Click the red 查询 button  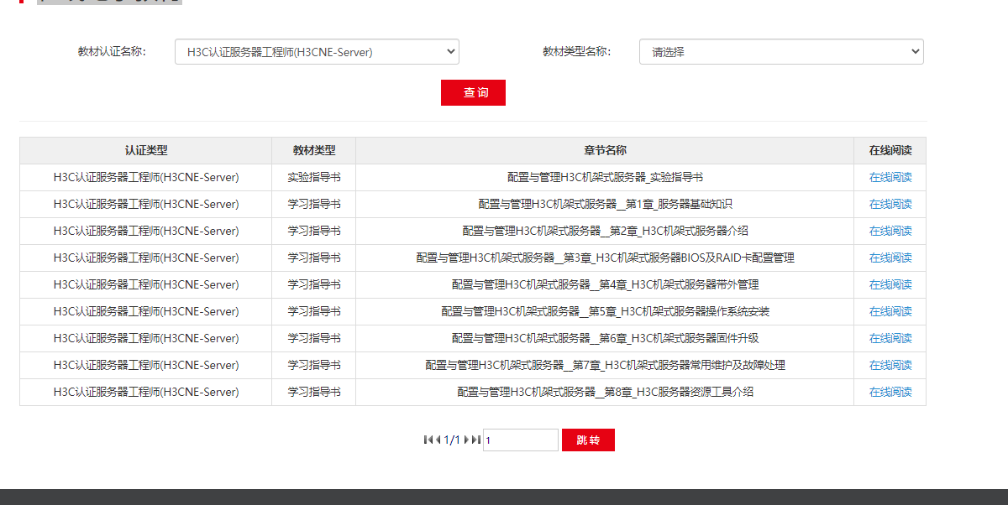[473, 92]
